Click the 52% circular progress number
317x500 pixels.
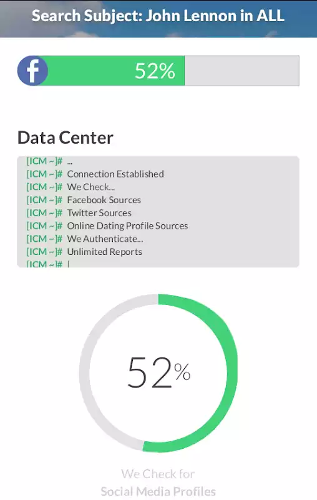(158, 372)
